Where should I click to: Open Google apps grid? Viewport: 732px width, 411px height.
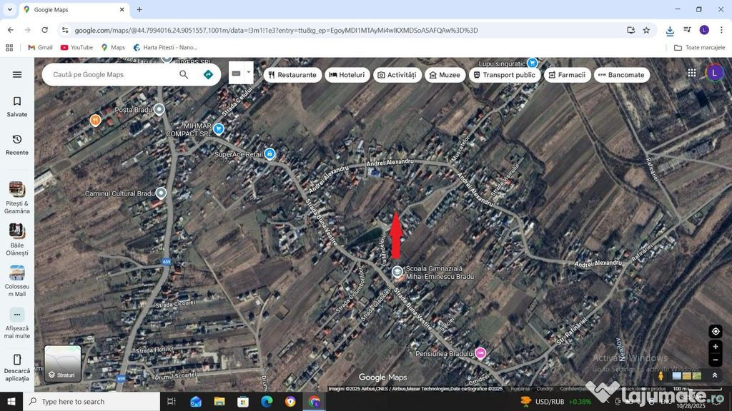tap(691, 73)
